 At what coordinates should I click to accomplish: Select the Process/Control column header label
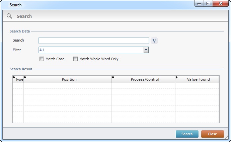pyautogui.click(x=145, y=79)
